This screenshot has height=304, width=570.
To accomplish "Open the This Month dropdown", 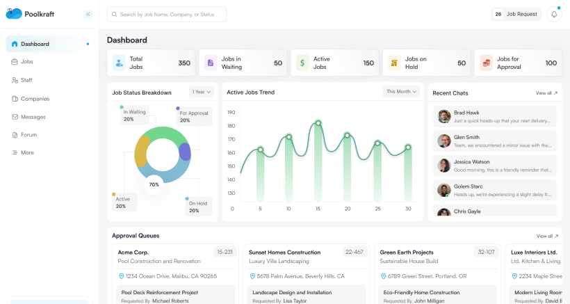I will tap(402, 91).
